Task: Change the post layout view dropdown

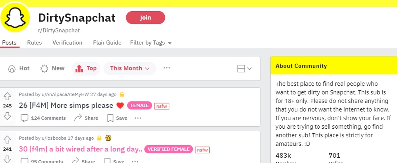Action: (x=244, y=69)
